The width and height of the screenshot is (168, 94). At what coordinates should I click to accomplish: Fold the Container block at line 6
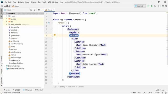pyautogui.click(x=52, y=29)
